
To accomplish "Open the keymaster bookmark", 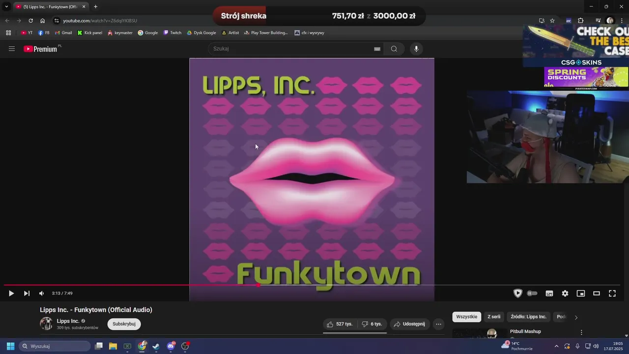I will (x=120, y=33).
